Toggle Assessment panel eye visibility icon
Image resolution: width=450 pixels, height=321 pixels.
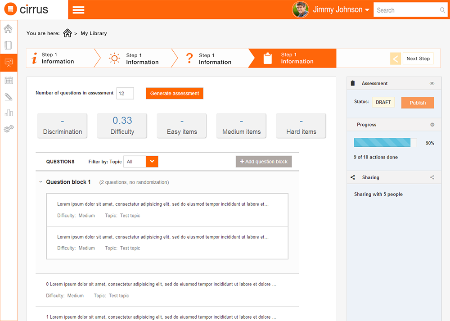(x=432, y=83)
